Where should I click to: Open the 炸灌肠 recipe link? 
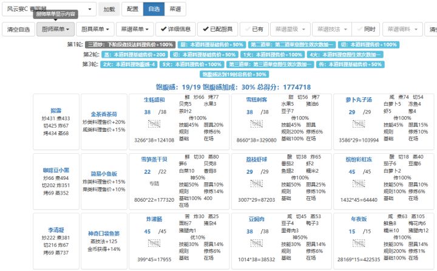coord(154,219)
